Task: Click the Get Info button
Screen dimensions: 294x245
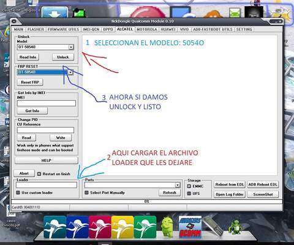Action: pos(32,111)
